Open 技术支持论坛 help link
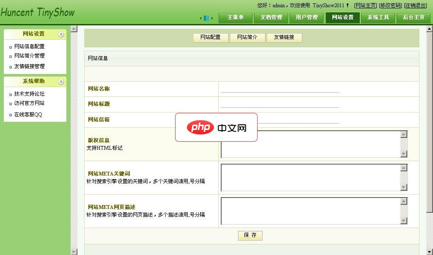Screen dimensions: 433x255 click(30, 94)
